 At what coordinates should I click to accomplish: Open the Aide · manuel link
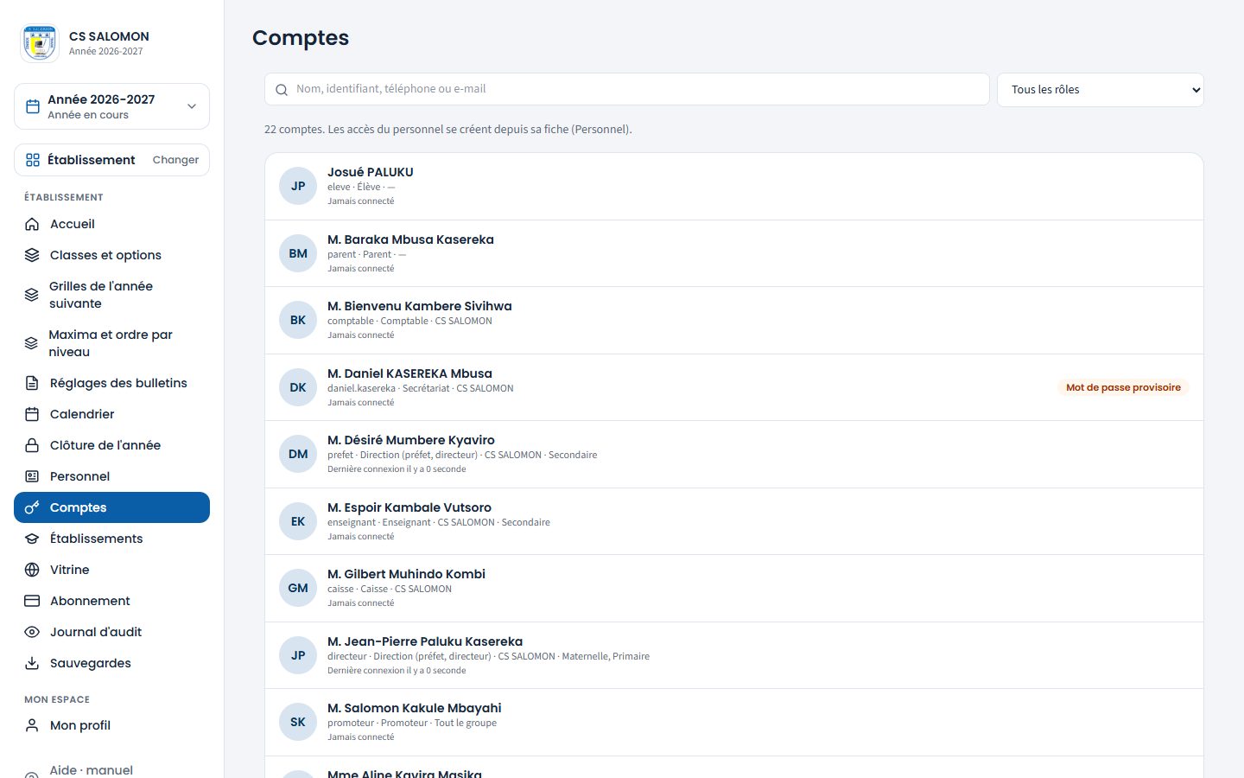(x=111, y=769)
